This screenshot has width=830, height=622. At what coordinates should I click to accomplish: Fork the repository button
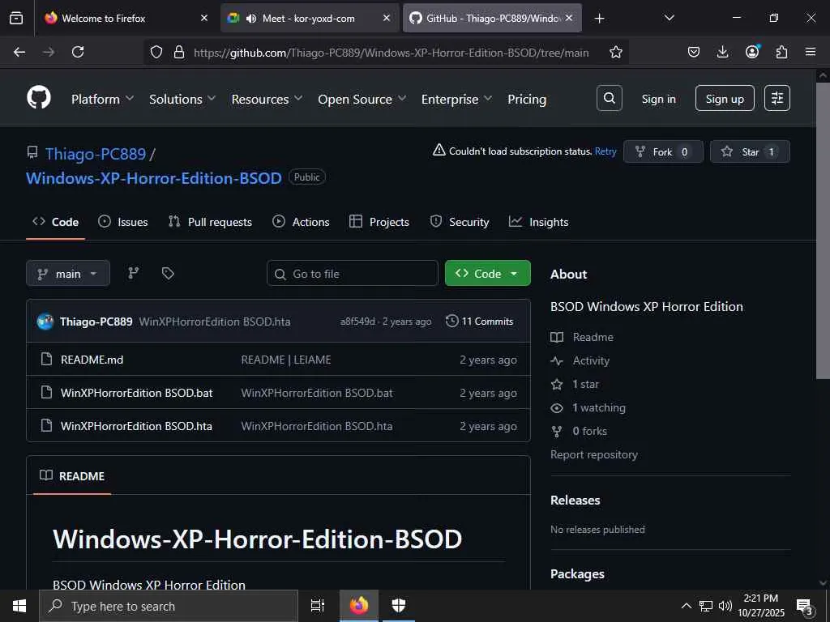[x=663, y=151]
